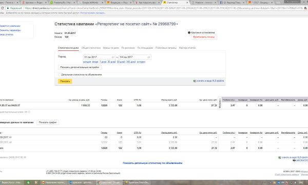This screenshot has height=185, width=308.
Task: Click the printer icon below the table
Action: [294, 160]
